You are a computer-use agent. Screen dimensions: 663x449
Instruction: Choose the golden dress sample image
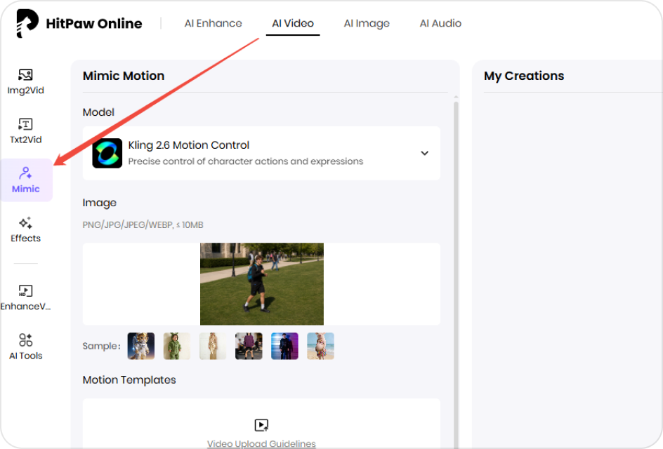pos(213,346)
